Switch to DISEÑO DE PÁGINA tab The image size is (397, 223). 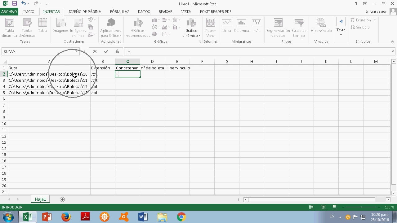click(x=85, y=12)
